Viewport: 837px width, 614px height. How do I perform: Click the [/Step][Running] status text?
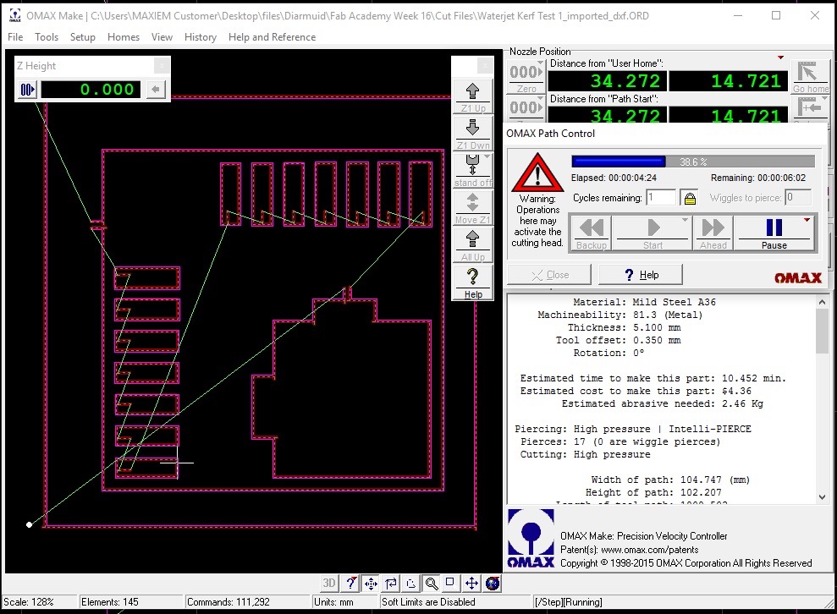[569, 601]
